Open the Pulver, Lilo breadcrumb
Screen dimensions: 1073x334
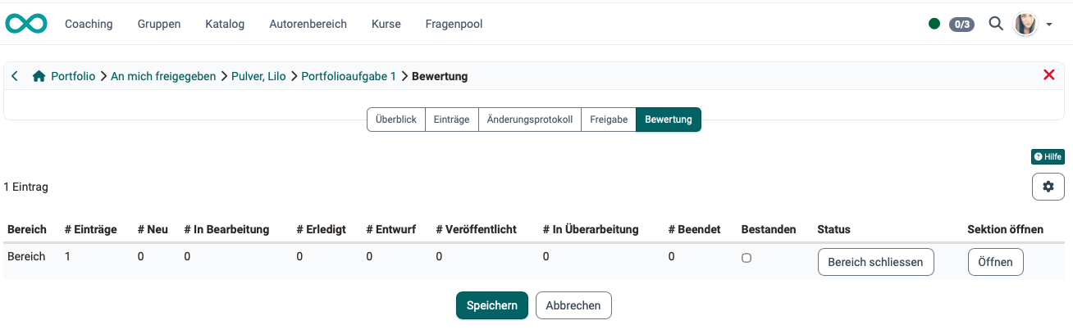(x=258, y=76)
